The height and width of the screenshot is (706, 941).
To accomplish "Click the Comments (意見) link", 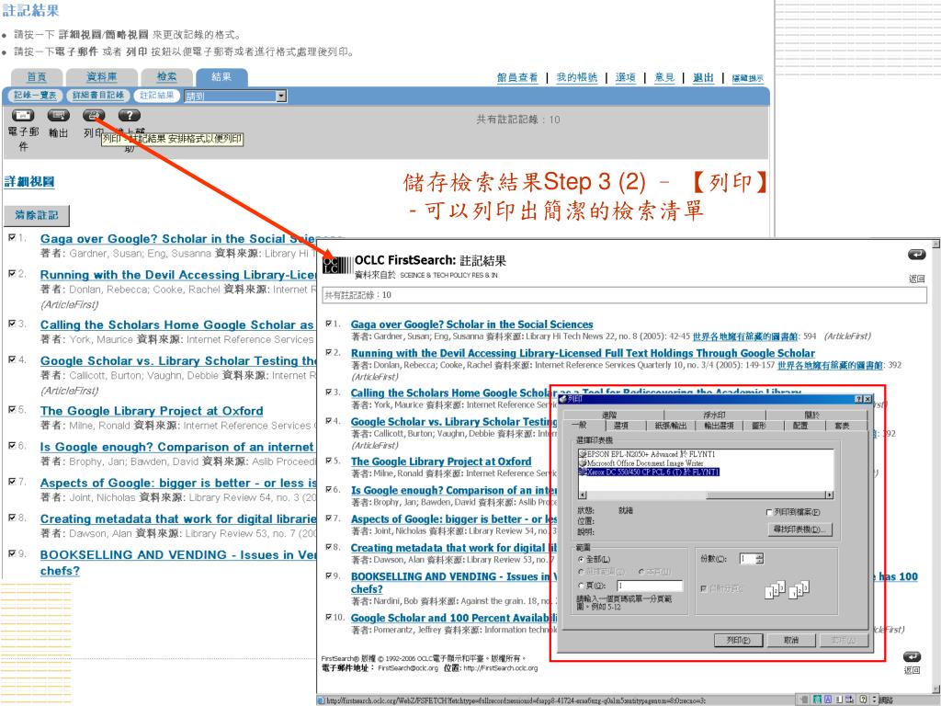I will (664, 77).
